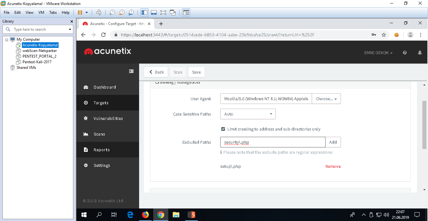Open Firefox from the Windows taskbar

coord(145,215)
